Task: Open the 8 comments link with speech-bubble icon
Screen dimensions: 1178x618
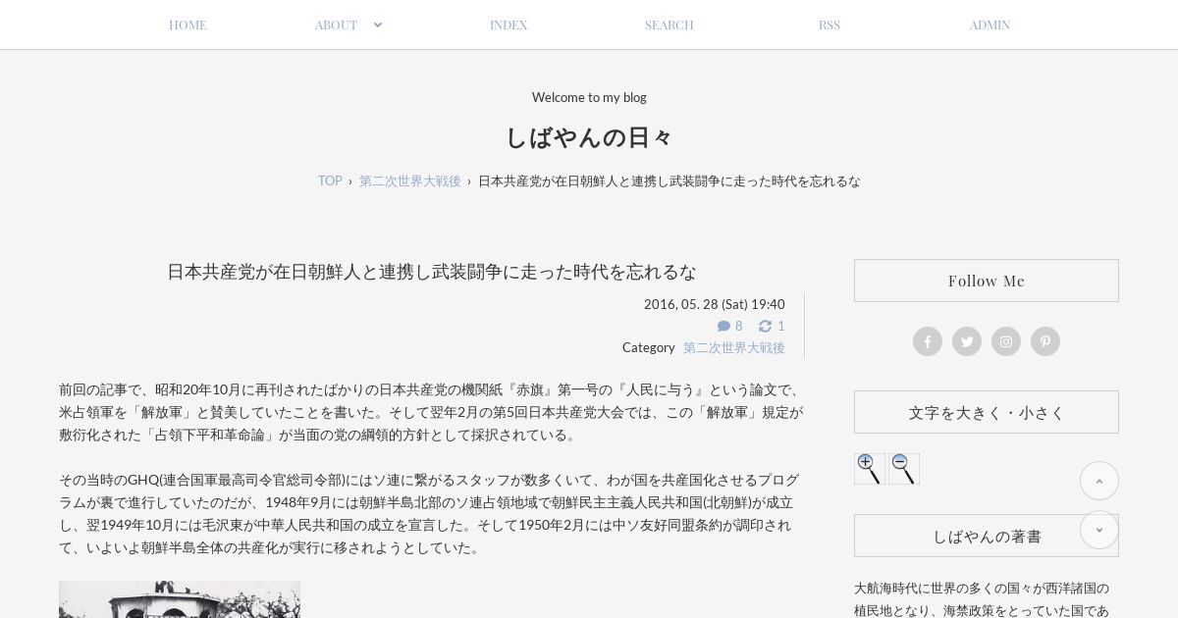Action: (x=730, y=326)
